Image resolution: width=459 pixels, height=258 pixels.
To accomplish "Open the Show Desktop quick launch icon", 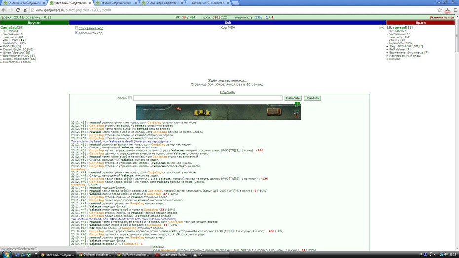I will [17, 255].
